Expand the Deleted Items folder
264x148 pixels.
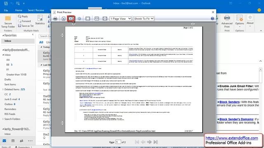[x=3, y=90]
